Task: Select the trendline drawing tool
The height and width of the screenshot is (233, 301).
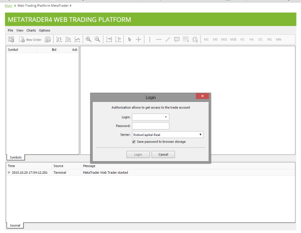Action: (x=168, y=39)
